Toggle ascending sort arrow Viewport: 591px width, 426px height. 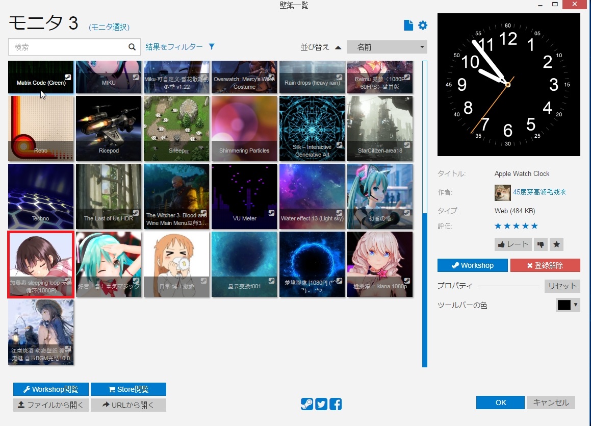338,47
